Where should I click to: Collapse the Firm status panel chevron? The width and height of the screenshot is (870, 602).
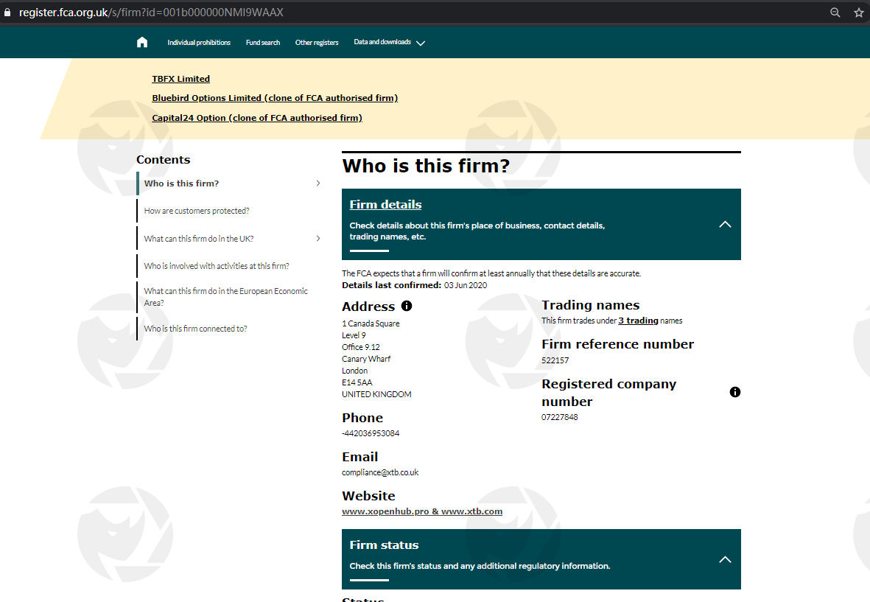tap(725, 559)
